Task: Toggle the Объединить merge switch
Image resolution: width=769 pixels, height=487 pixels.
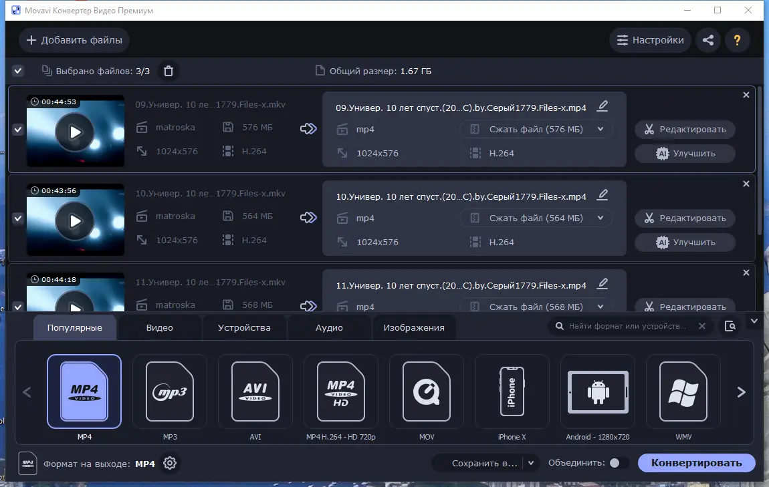Action: tap(618, 463)
